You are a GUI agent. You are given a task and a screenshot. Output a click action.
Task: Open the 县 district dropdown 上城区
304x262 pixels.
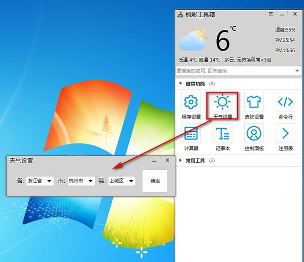[x=122, y=181]
